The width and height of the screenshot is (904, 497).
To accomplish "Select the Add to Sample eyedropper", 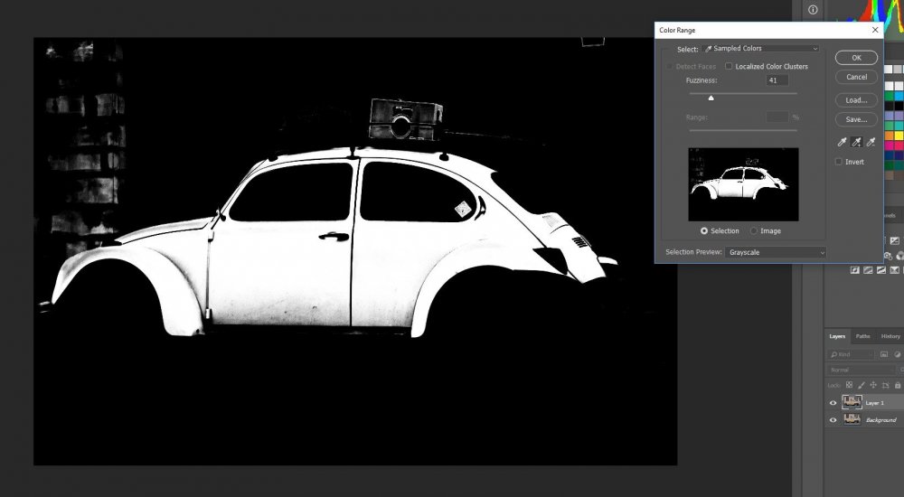I will pos(857,143).
